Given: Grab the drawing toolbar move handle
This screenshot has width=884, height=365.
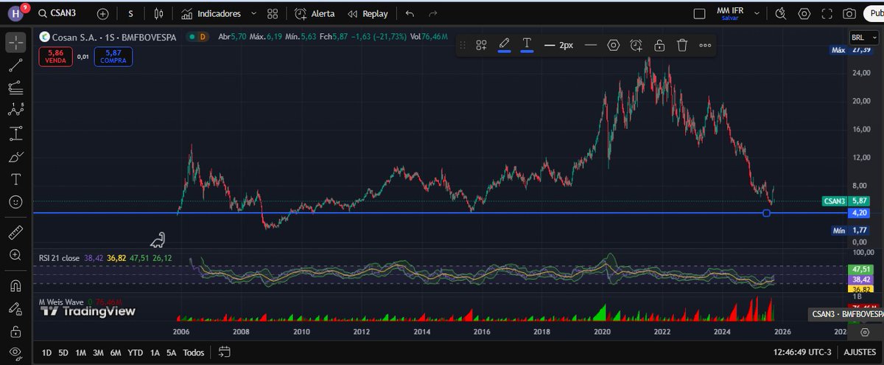Looking at the screenshot, I should point(463,45).
